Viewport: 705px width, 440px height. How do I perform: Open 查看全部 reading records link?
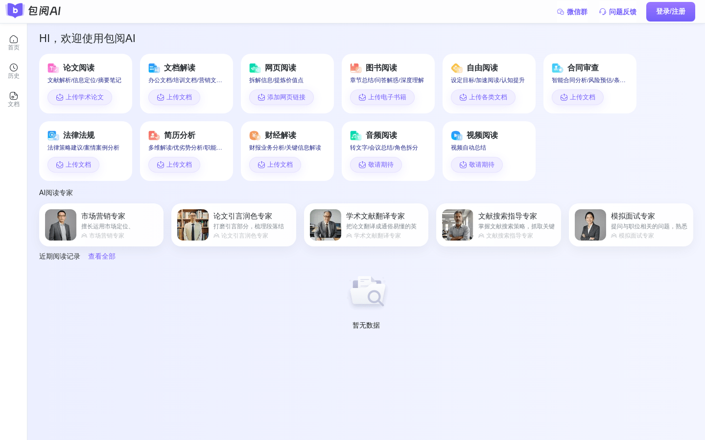coord(102,256)
